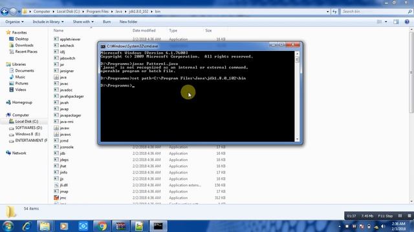Click the Forward navigation arrow in Explorer
Image resolution: width=414 pixels, height=232 pixels.
coord(13,12)
